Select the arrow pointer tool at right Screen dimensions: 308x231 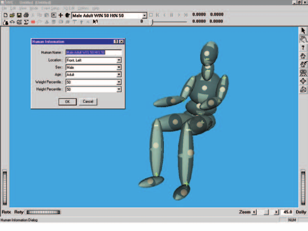(303, 31)
